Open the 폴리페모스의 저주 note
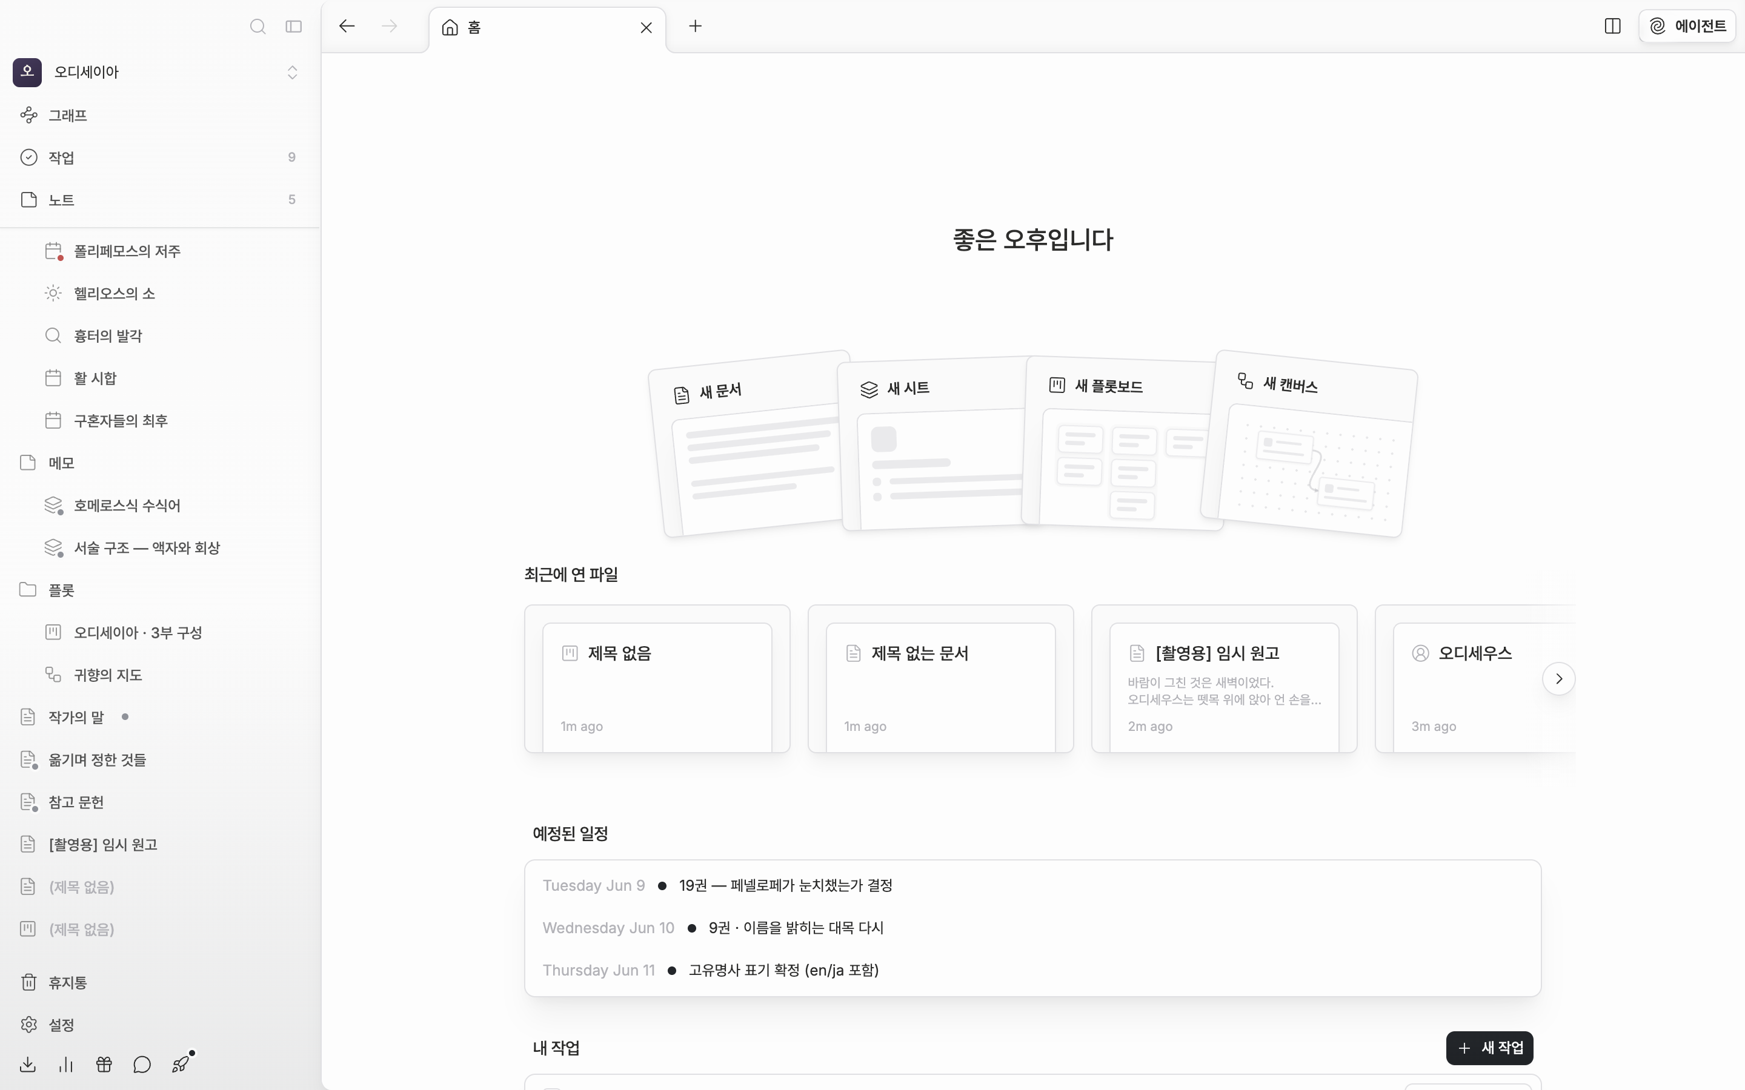 (159, 251)
